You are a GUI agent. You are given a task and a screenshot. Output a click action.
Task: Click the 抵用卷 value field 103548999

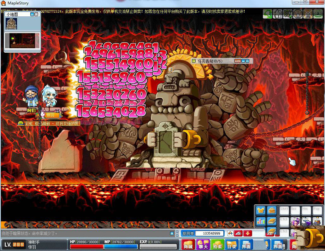click(x=210, y=233)
